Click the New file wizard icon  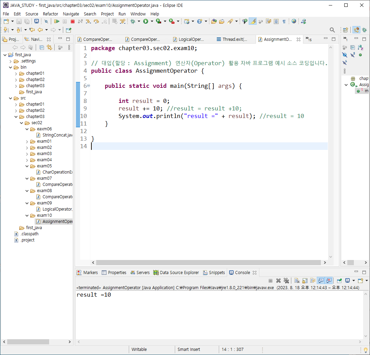(x=7, y=21)
